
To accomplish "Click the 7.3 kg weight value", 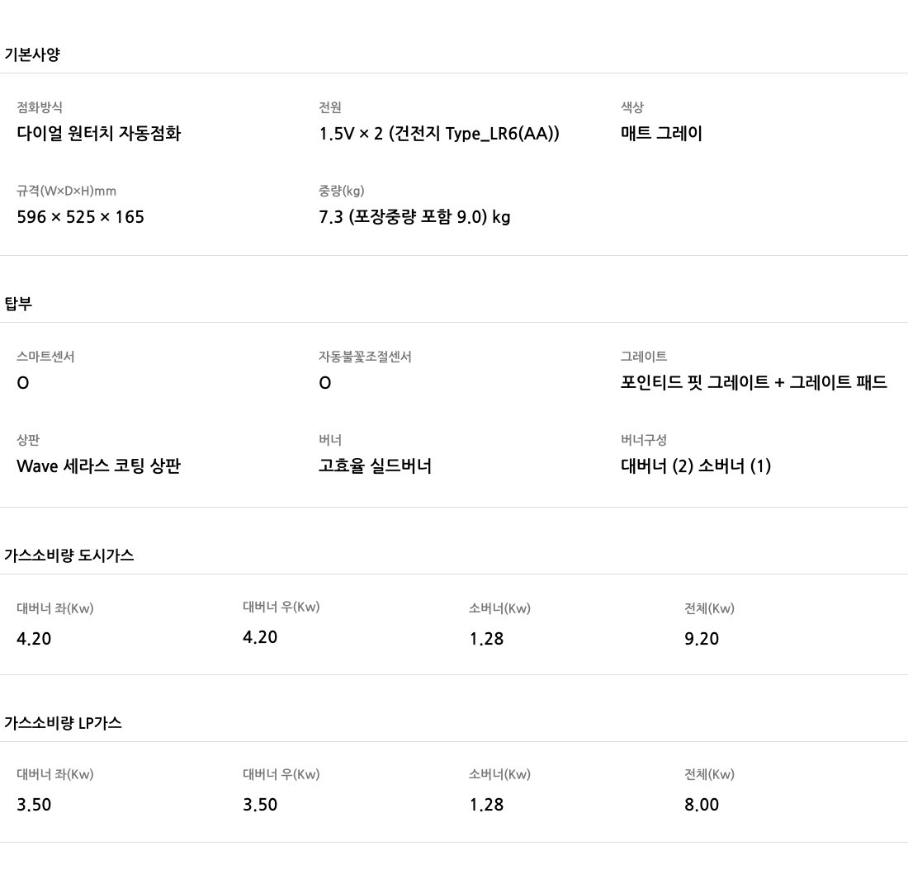I will [x=414, y=217].
